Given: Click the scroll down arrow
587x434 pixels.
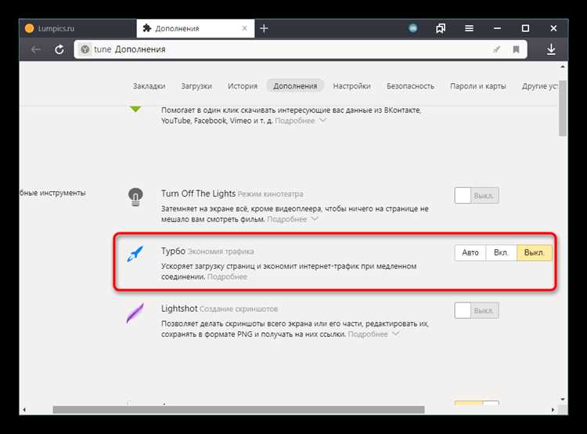Looking at the screenshot, I should tap(563, 400).
